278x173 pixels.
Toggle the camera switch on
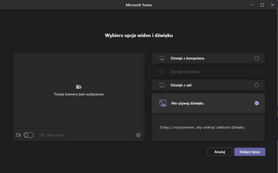tap(28, 135)
